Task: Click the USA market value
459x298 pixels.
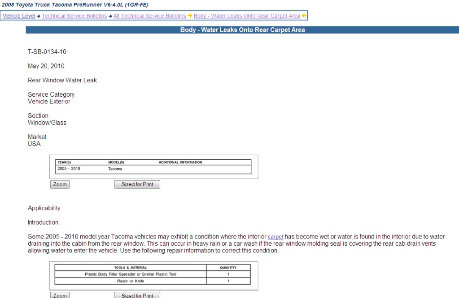Action: pyautogui.click(x=34, y=144)
